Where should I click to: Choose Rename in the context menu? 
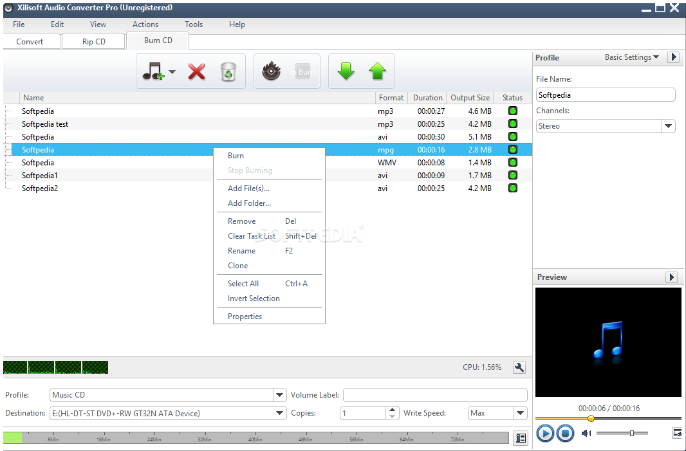[270, 251]
